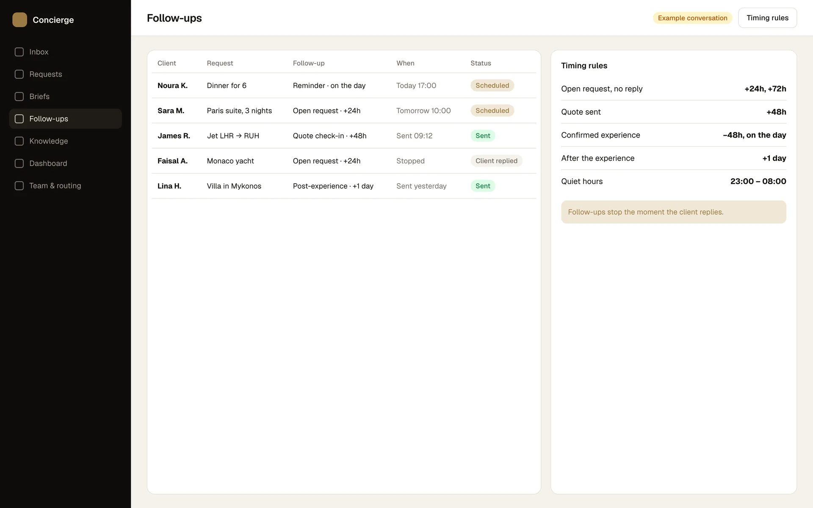The image size is (813, 508).
Task: Select client name Lina H.
Action: (169, 186)
